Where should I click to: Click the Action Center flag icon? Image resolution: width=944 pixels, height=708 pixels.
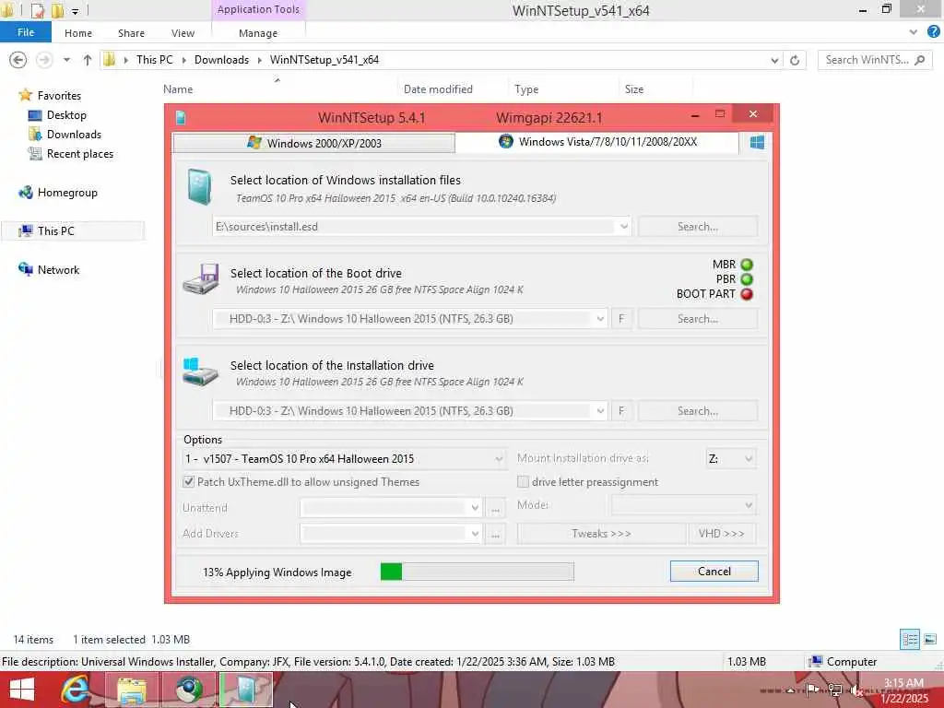coord(812,690)
